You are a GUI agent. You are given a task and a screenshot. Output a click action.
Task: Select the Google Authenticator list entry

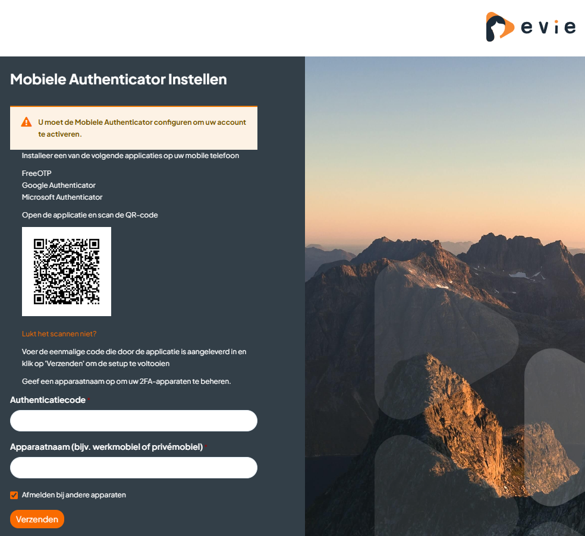pyautogui.click(x=59, y=185)
